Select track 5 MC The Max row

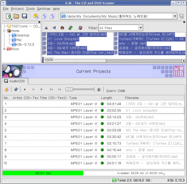click(x=93, y=130)
